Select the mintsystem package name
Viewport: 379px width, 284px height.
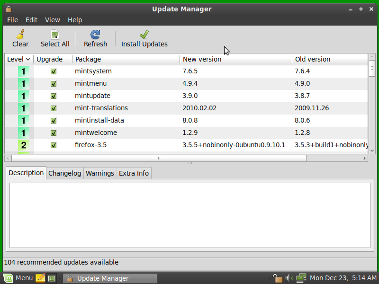93,71
